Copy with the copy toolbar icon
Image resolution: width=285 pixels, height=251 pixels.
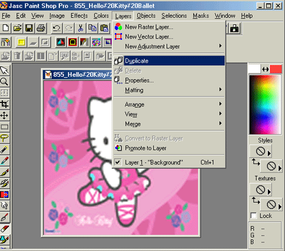coord(92,28)
